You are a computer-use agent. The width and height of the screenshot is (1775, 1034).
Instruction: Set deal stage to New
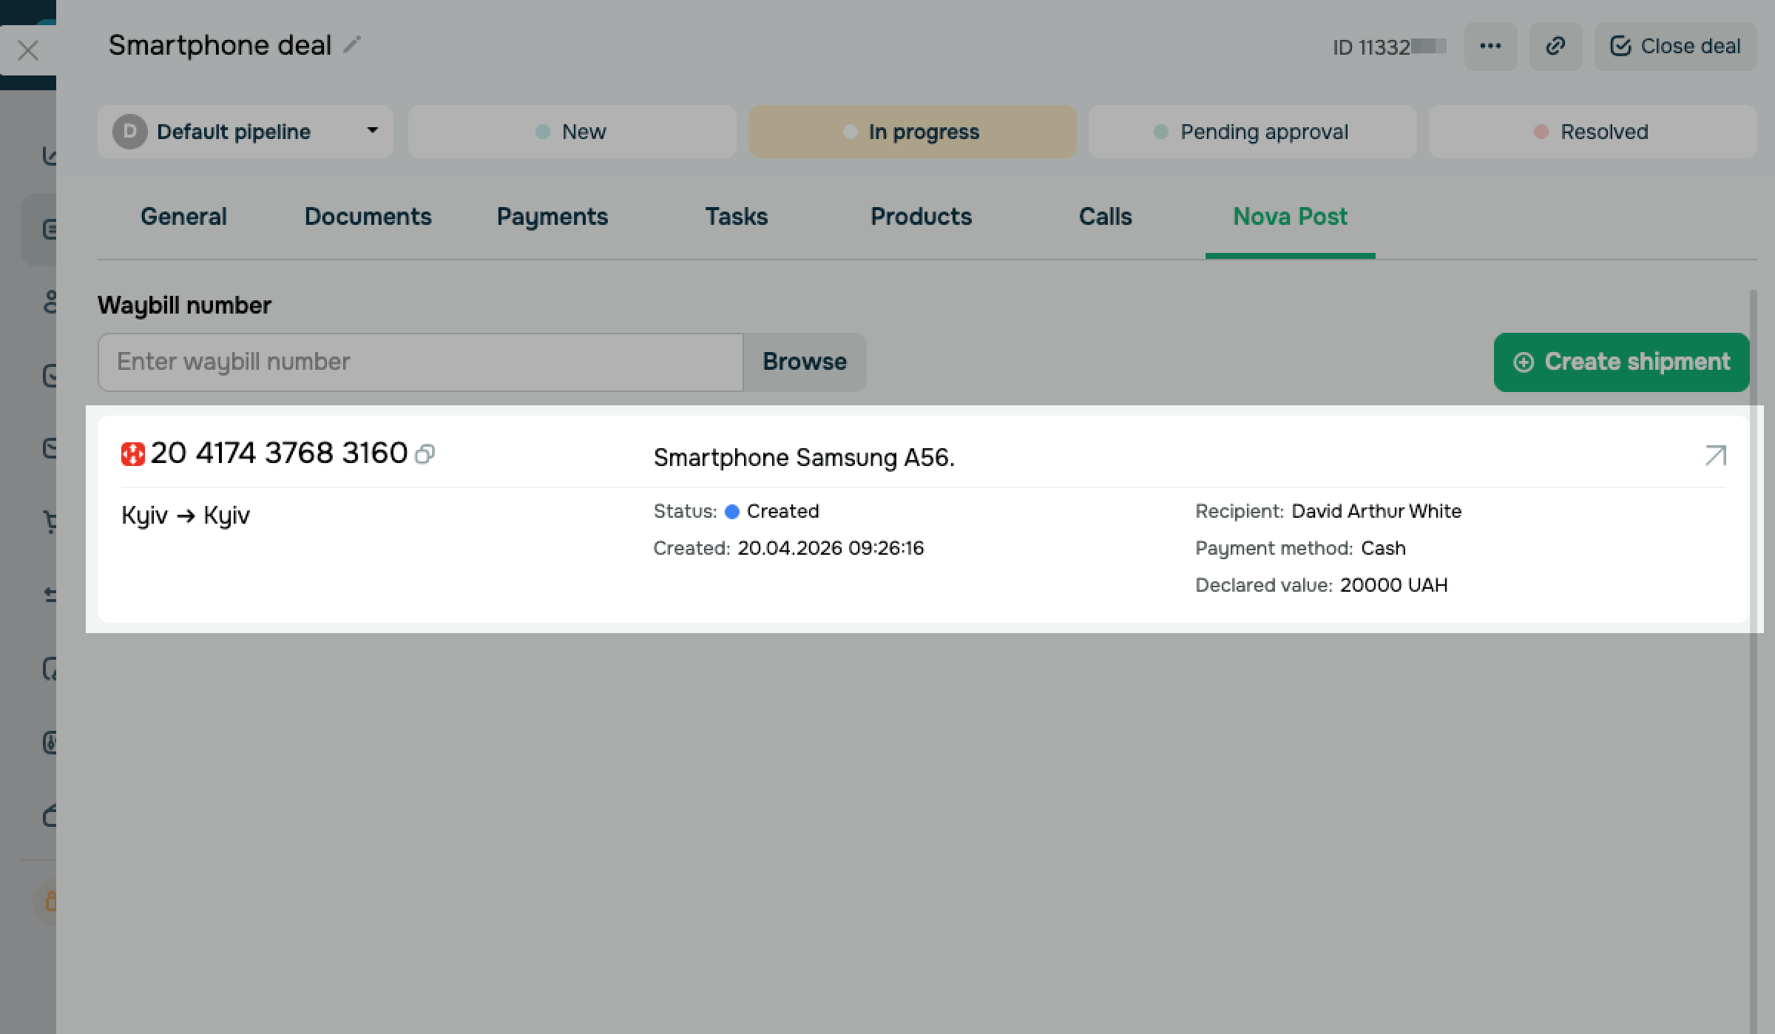pyautogui.click(x=571, y=132)
